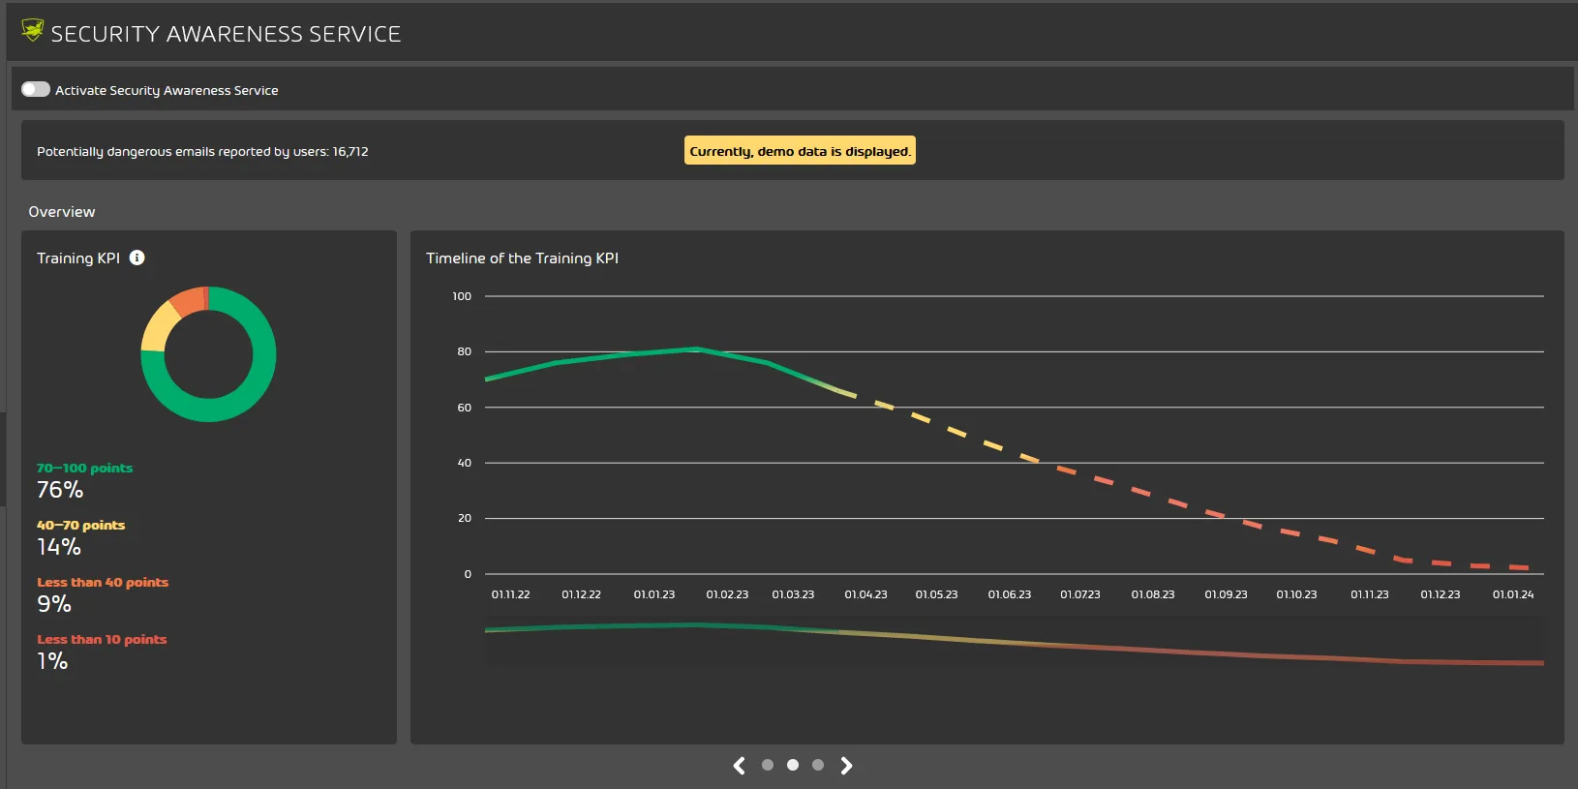Click the Training KPI info icon
Viewport: 1578px width, 789px height.
[137, 258]
